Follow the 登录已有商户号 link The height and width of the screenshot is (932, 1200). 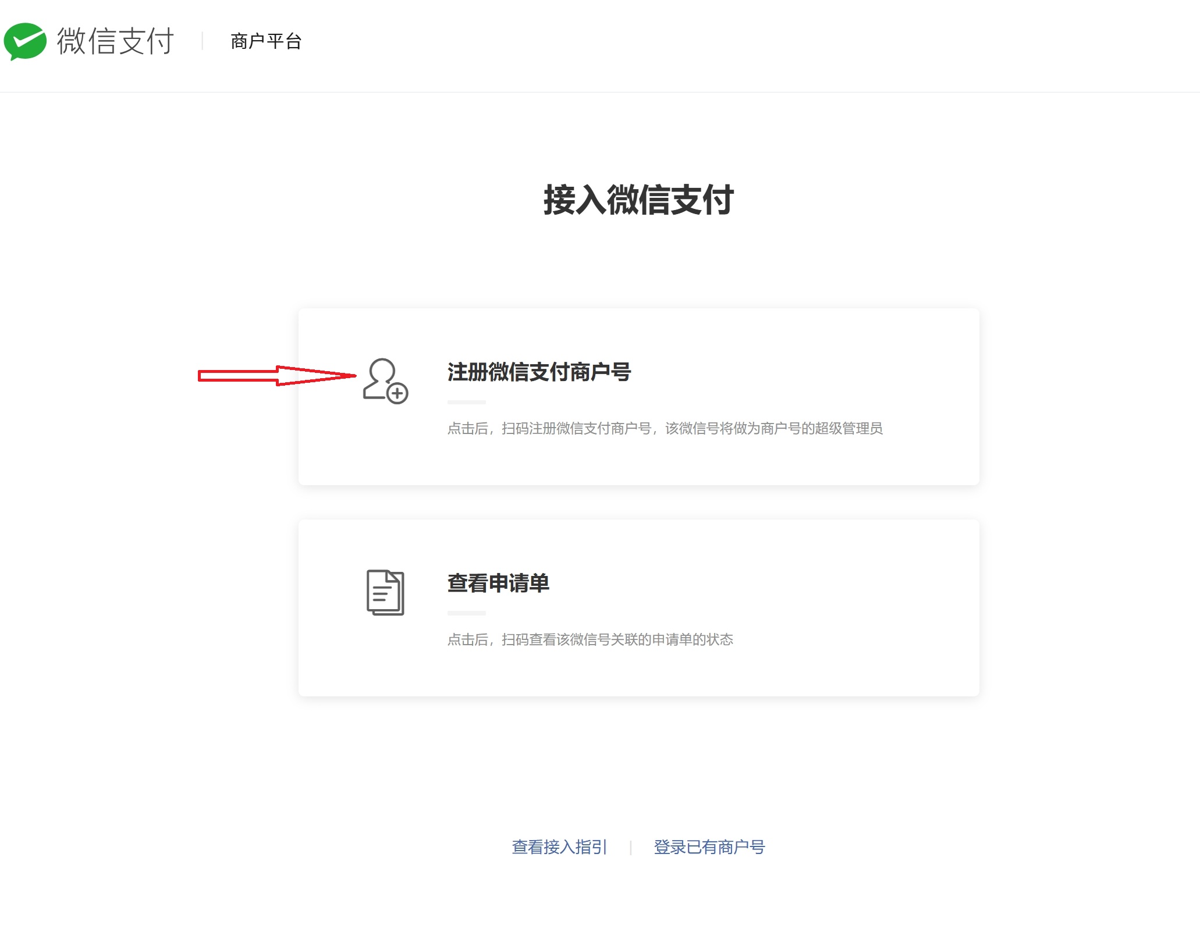coord(709,847)
